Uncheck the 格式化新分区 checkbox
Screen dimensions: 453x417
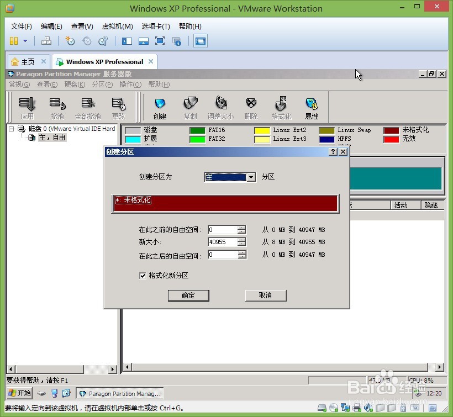(x=143, y=276)
